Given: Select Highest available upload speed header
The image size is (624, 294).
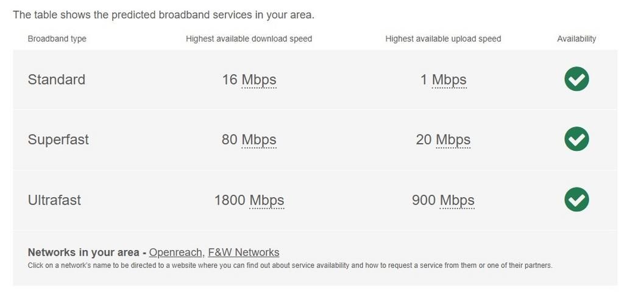Looking at the screenshot, I should 443,39.
